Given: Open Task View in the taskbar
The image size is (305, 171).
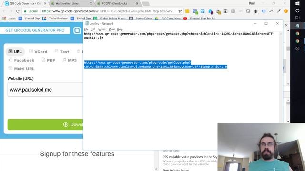Looking at the screenshot, I should click(x=297, y=18).
